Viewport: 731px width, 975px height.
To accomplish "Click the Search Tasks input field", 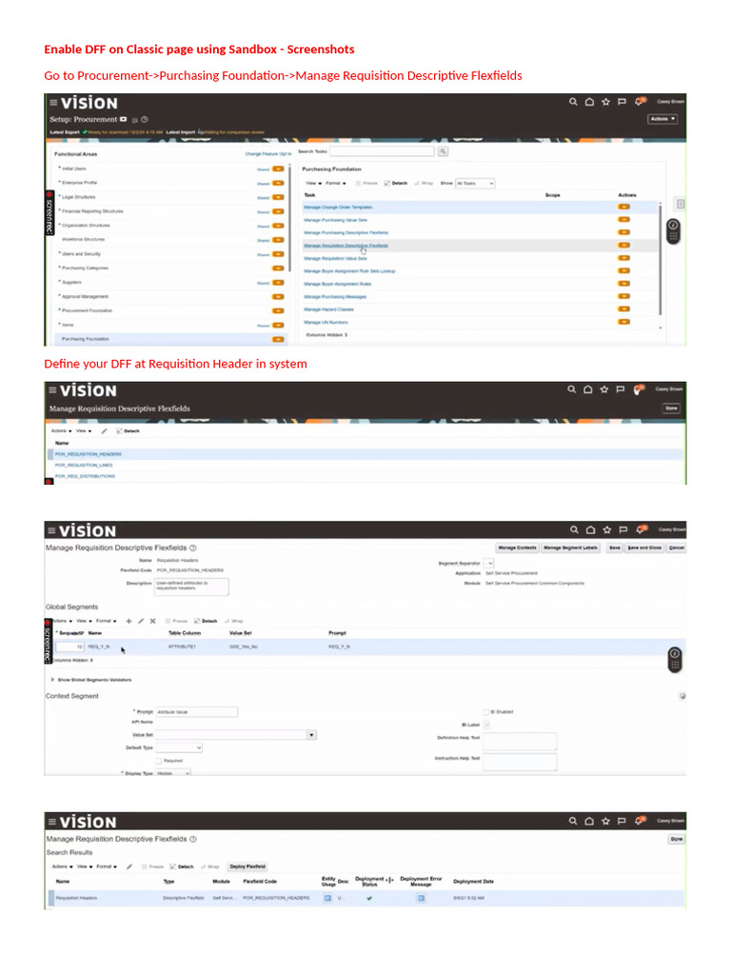I will point(382,151).
